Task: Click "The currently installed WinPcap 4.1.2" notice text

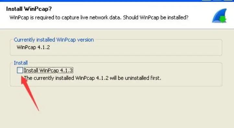Action: pyautogui.click(x=66, y=78)
